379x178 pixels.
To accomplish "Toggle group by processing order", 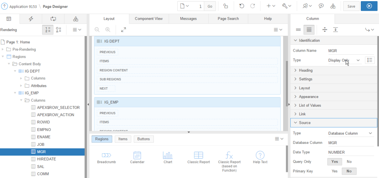I will [x=48, y=30].
